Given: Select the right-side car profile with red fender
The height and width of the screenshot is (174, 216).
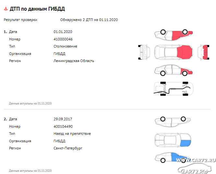Looking at the screenshot, I should (174, 70).
